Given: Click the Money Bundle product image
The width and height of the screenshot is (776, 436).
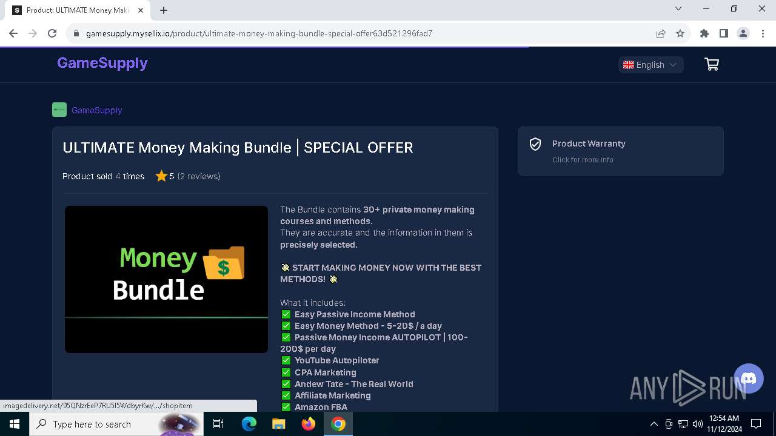Looking at the screenshot, I should (x=166, y=279).
